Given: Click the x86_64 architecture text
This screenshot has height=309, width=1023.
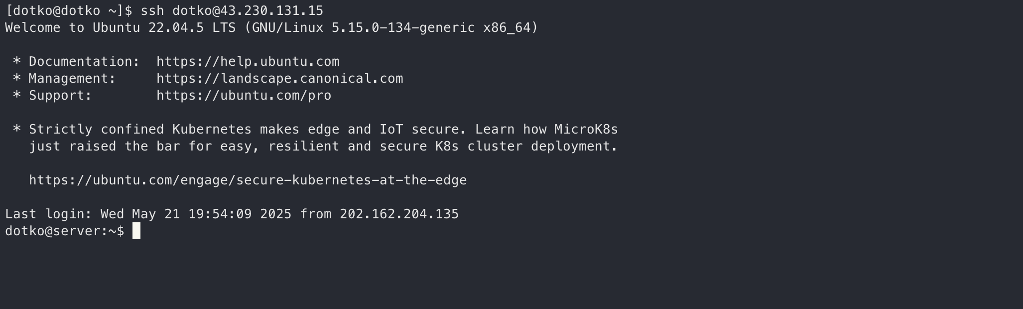Looking at the screenshot, I should [x=507, y=27].
